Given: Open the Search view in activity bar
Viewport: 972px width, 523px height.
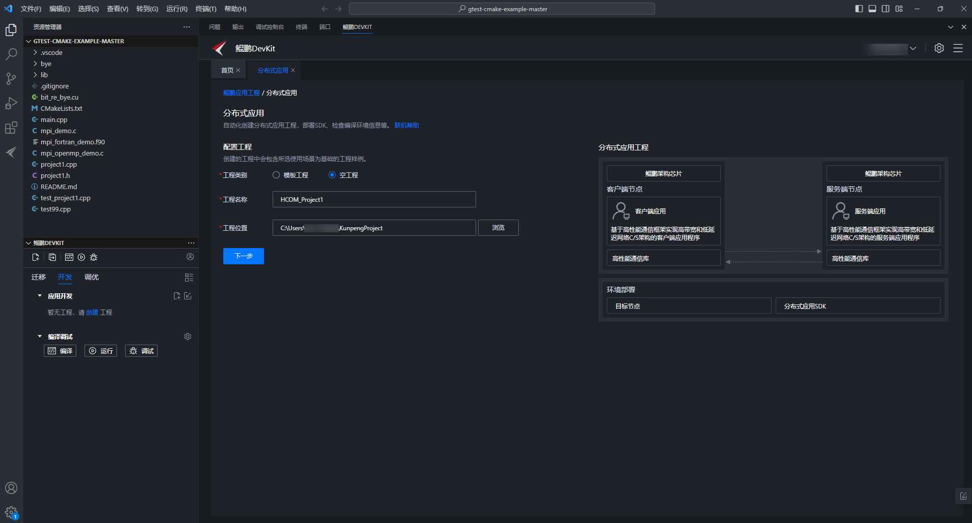Looking at the screenshot, I should tap(11, 54).
